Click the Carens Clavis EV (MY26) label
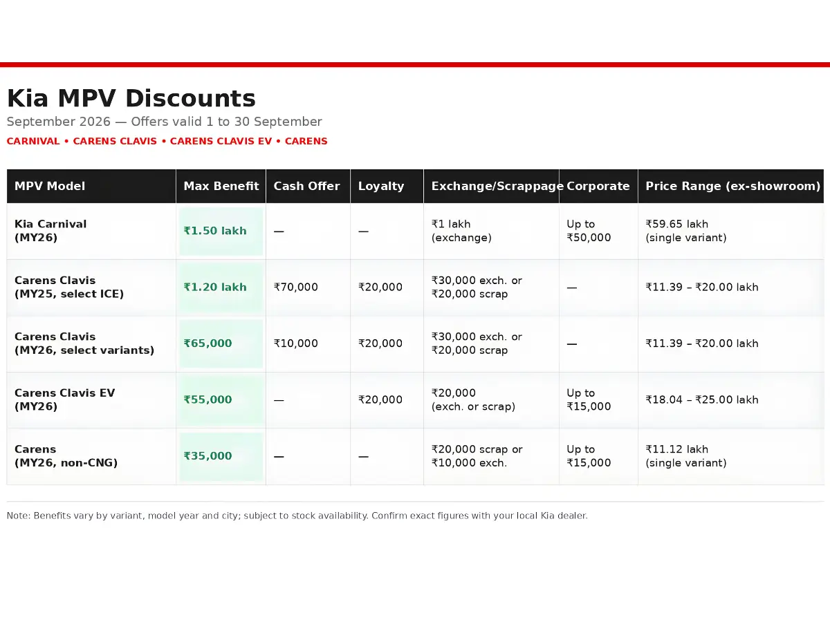 [64, 399]
